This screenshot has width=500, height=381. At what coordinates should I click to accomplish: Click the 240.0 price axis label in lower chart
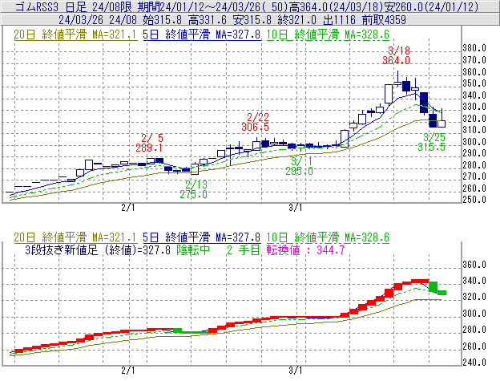pos(474,363)
